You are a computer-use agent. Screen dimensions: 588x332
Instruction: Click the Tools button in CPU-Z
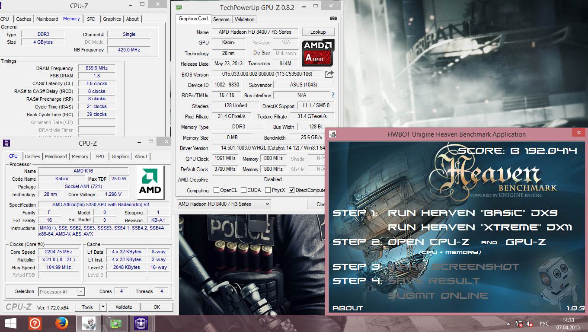pyautogui.click(x=87, y=307)
